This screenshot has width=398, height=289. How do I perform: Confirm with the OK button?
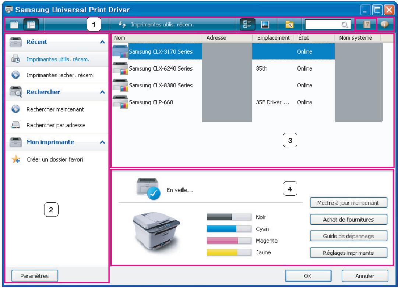click(308, 276)
